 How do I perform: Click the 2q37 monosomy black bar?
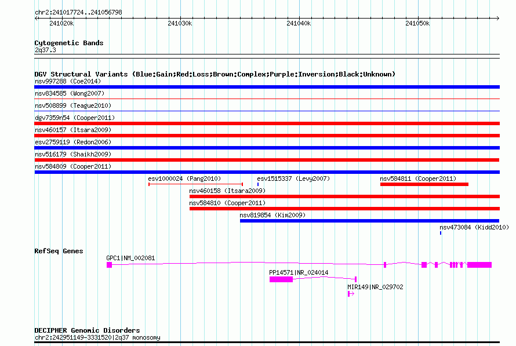267,343
